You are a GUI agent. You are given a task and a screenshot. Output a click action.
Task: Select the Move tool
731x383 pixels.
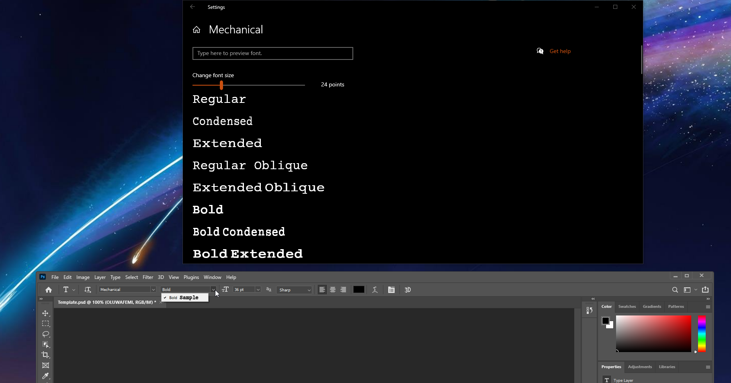click(45, 313)
